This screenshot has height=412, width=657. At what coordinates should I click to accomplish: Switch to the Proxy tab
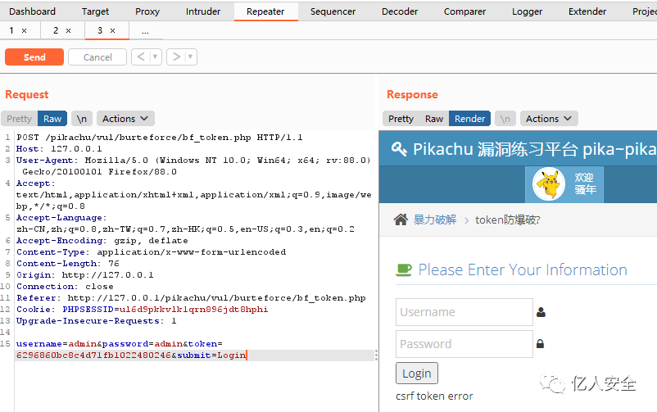147,11
